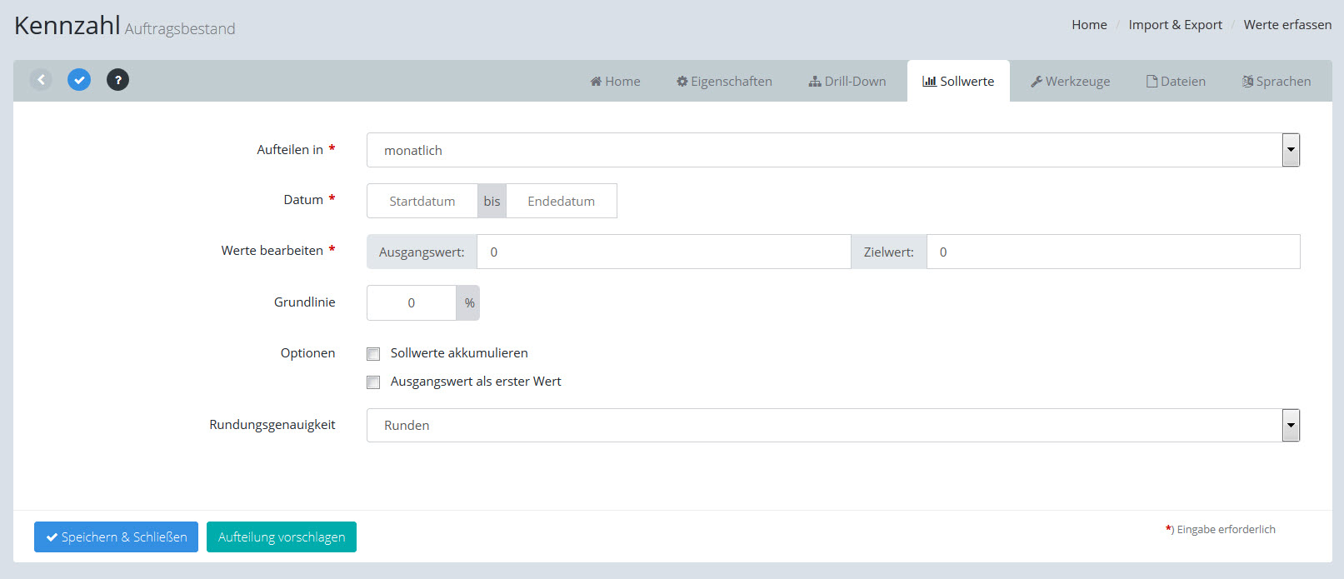Open help via question mark icon
Screen dimensions: 1344x579
point(117,80)
